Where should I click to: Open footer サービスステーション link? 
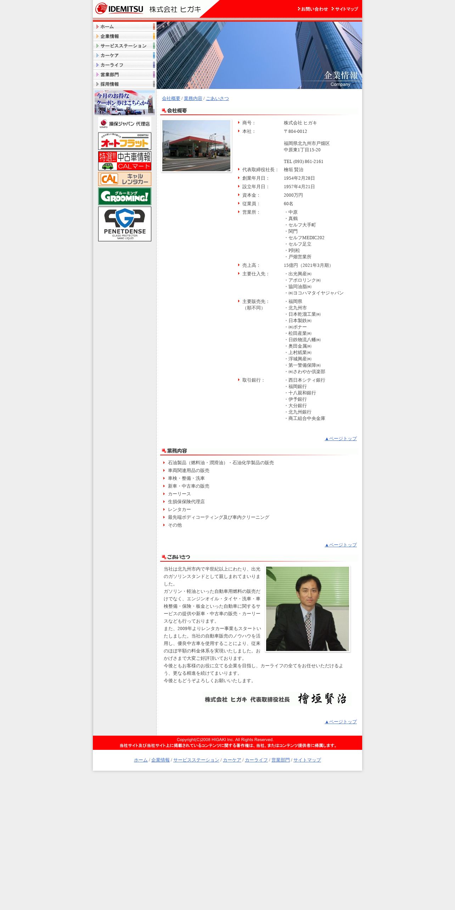point(196,760)
